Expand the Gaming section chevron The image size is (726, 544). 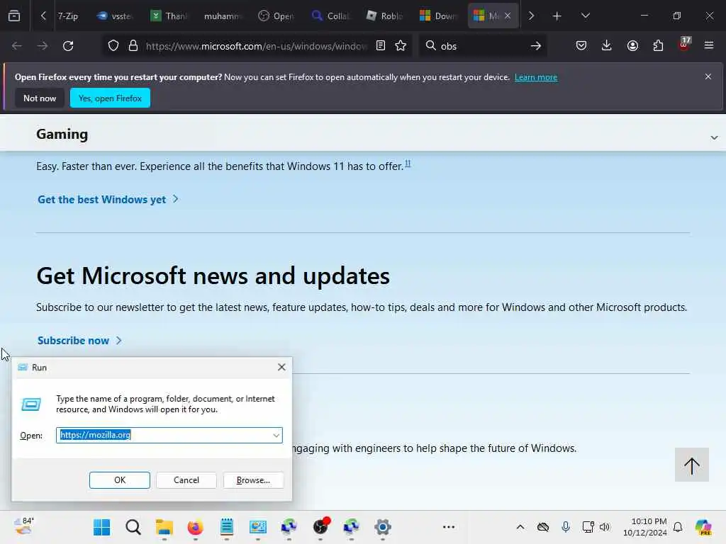(x=714, y=137)
